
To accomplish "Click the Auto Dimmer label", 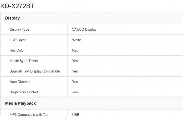I will pos(20,82).
